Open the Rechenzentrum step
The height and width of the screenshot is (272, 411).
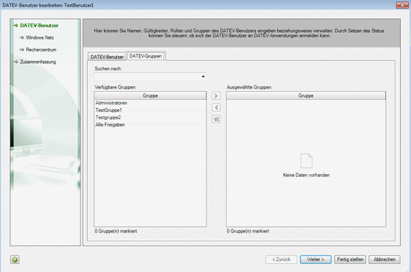(41, 50)
